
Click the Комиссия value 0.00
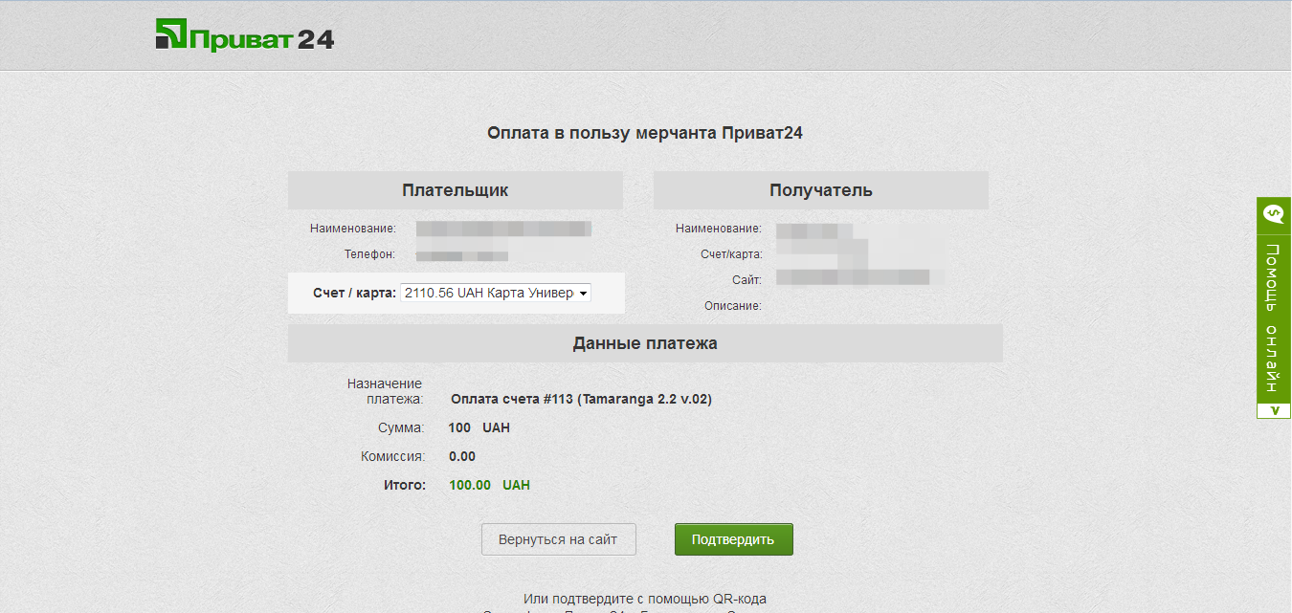[x=462, y=456]
